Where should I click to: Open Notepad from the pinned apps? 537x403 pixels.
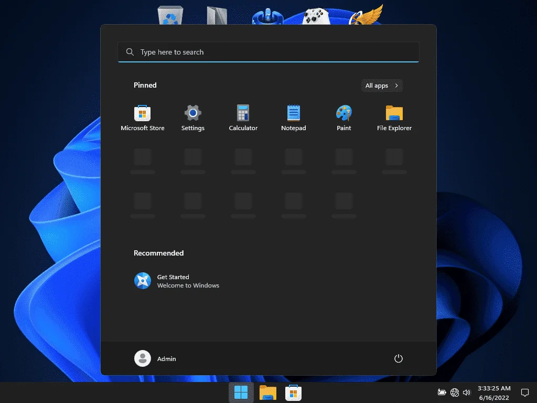(x=294, y=118)
